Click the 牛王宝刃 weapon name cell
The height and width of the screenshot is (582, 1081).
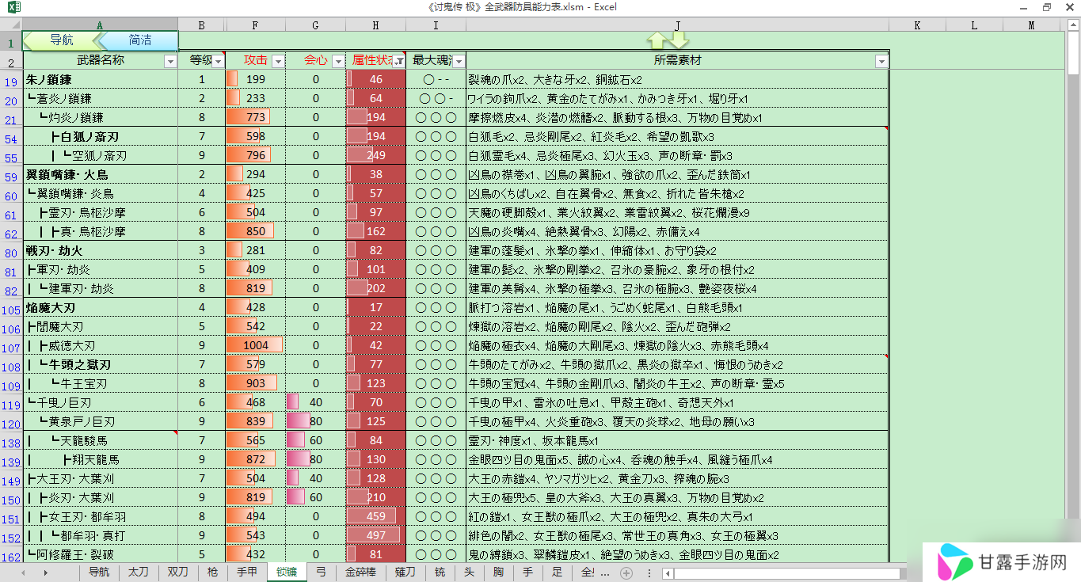pyautogui.click(x=101, y=383)
